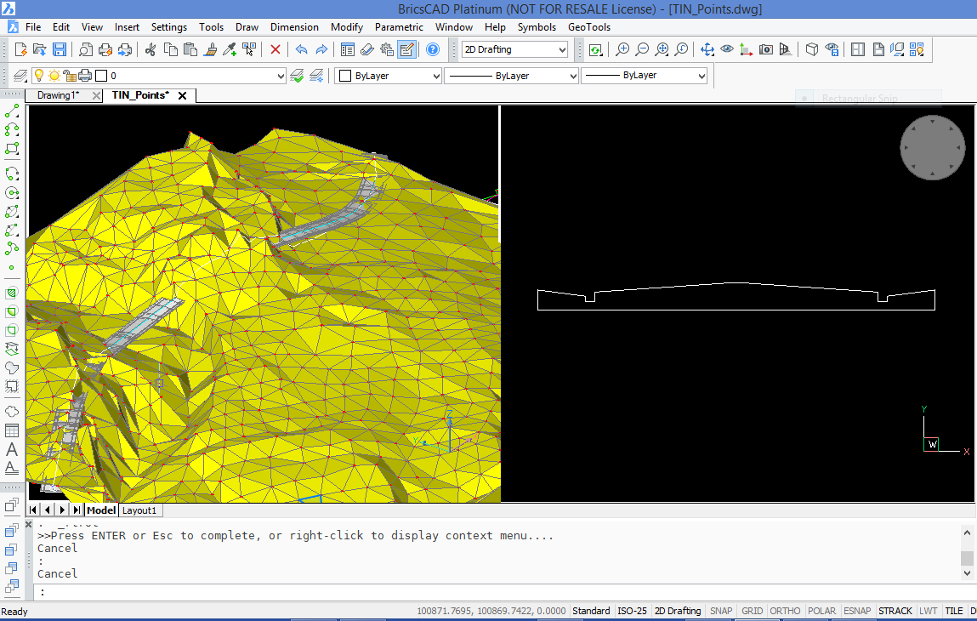The image size is (977, 621).
Task: Open the Help question mark icon
Action: click(432, 49)
